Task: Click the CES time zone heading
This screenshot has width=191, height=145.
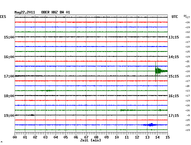Action: [x=3, y=17]
